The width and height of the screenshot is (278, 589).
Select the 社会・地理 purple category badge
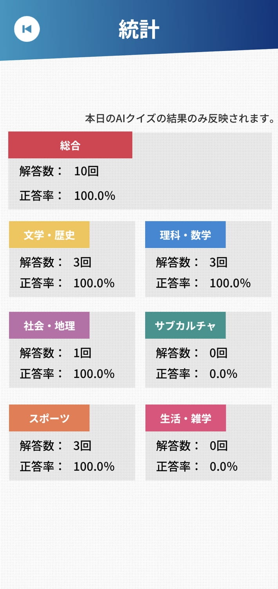pyautogui.click(x=49, y=325)
